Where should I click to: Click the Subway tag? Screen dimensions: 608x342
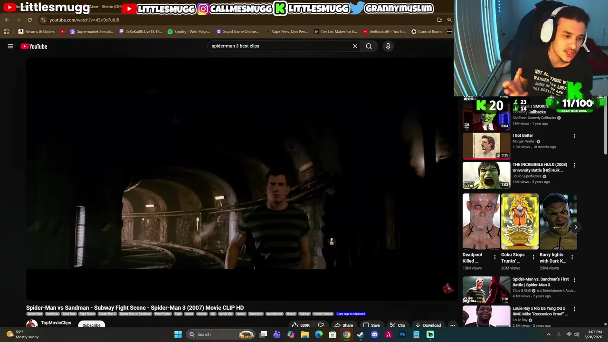304,314
